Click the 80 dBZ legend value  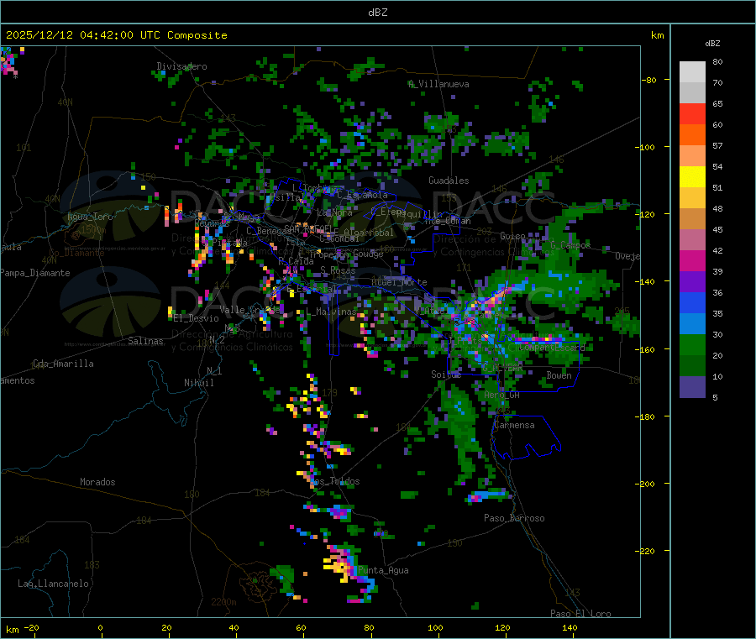717,61
